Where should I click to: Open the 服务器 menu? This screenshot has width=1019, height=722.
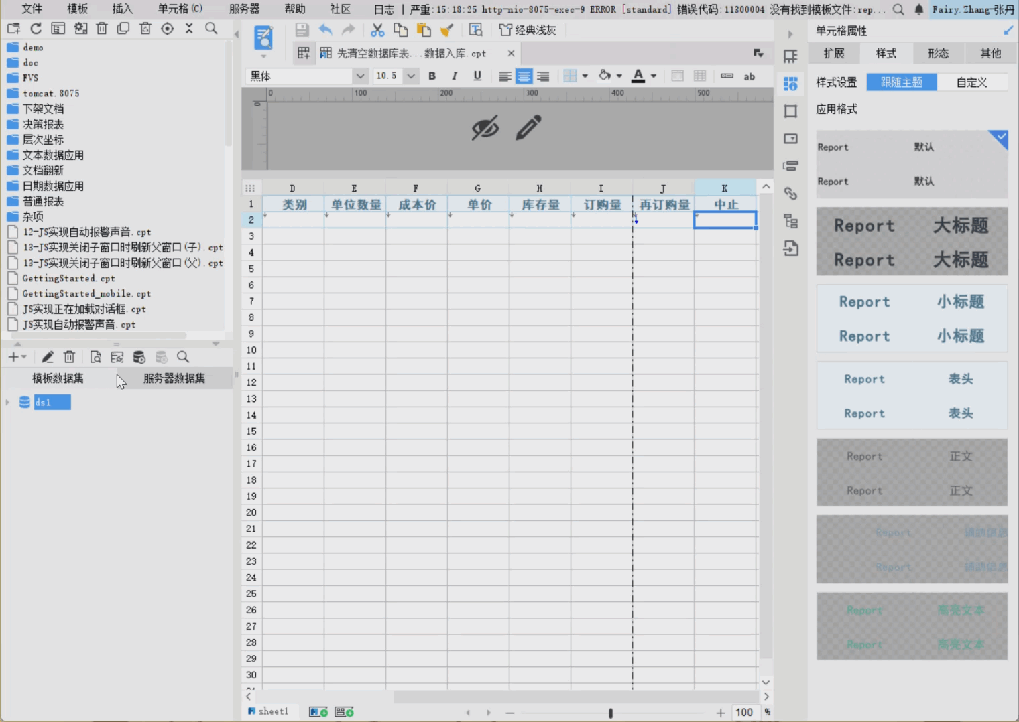coord(245,9)
